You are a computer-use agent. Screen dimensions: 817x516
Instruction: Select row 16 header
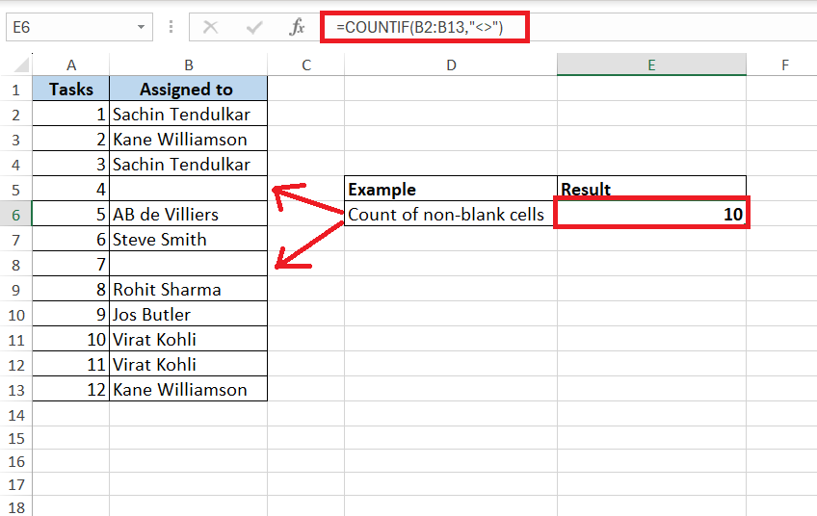pos(16,461)
